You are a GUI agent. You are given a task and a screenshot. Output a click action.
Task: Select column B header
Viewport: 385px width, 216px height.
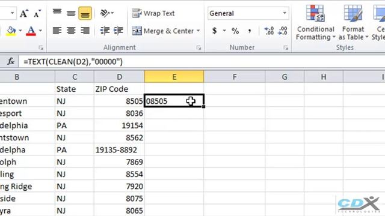pyautogui.click(x=17, y=77)
